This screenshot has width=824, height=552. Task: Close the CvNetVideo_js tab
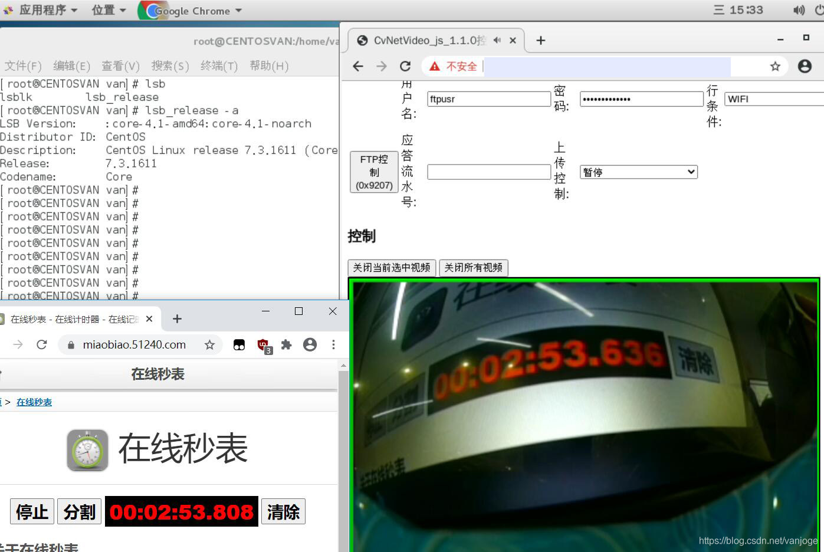513,40
